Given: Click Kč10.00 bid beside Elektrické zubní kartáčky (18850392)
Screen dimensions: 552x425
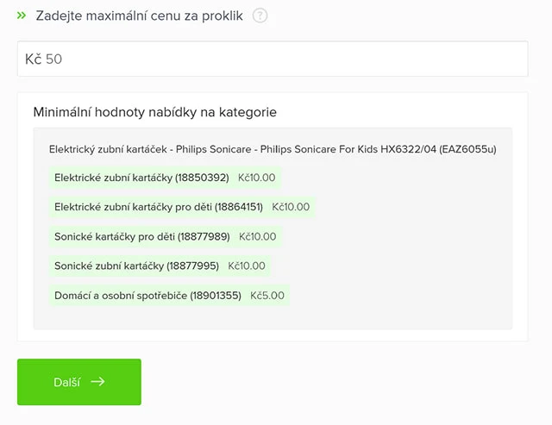Looking at the screenshot, I should click(256, 178).
